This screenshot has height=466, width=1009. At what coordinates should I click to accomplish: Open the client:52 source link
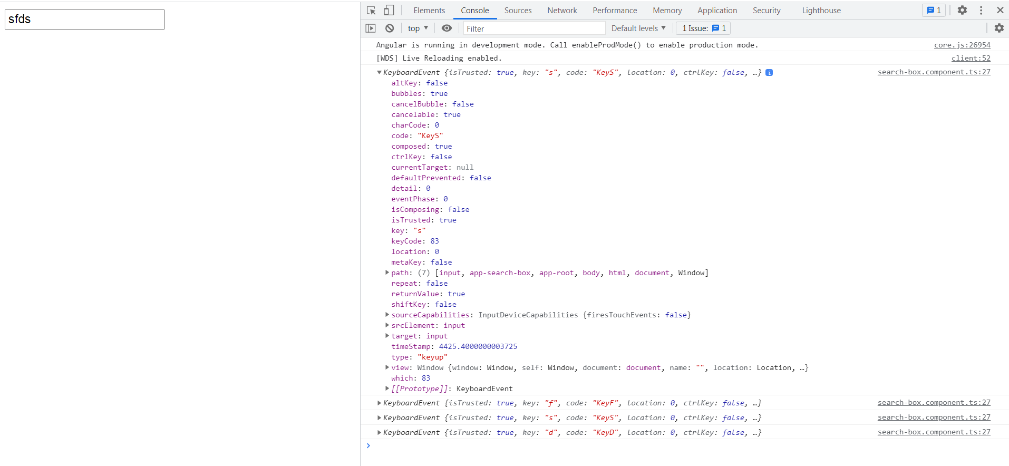[971, 59]
